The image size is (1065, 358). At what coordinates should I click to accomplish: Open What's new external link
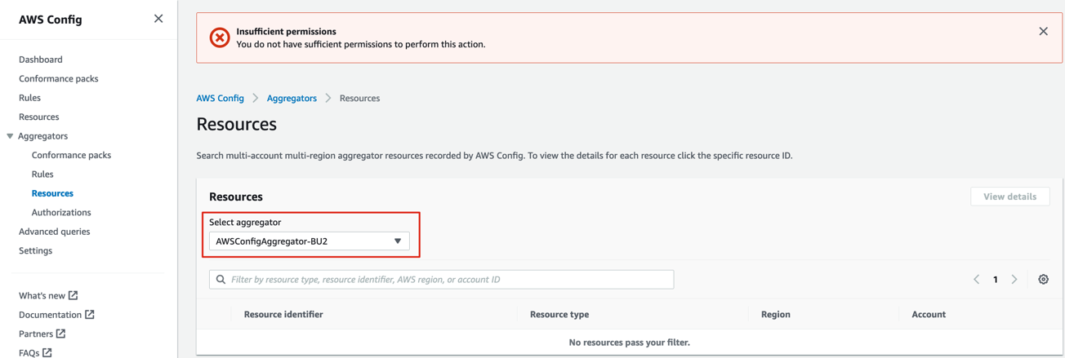click(48, 295)
